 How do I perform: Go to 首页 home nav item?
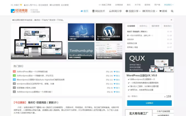click(85, 11)
